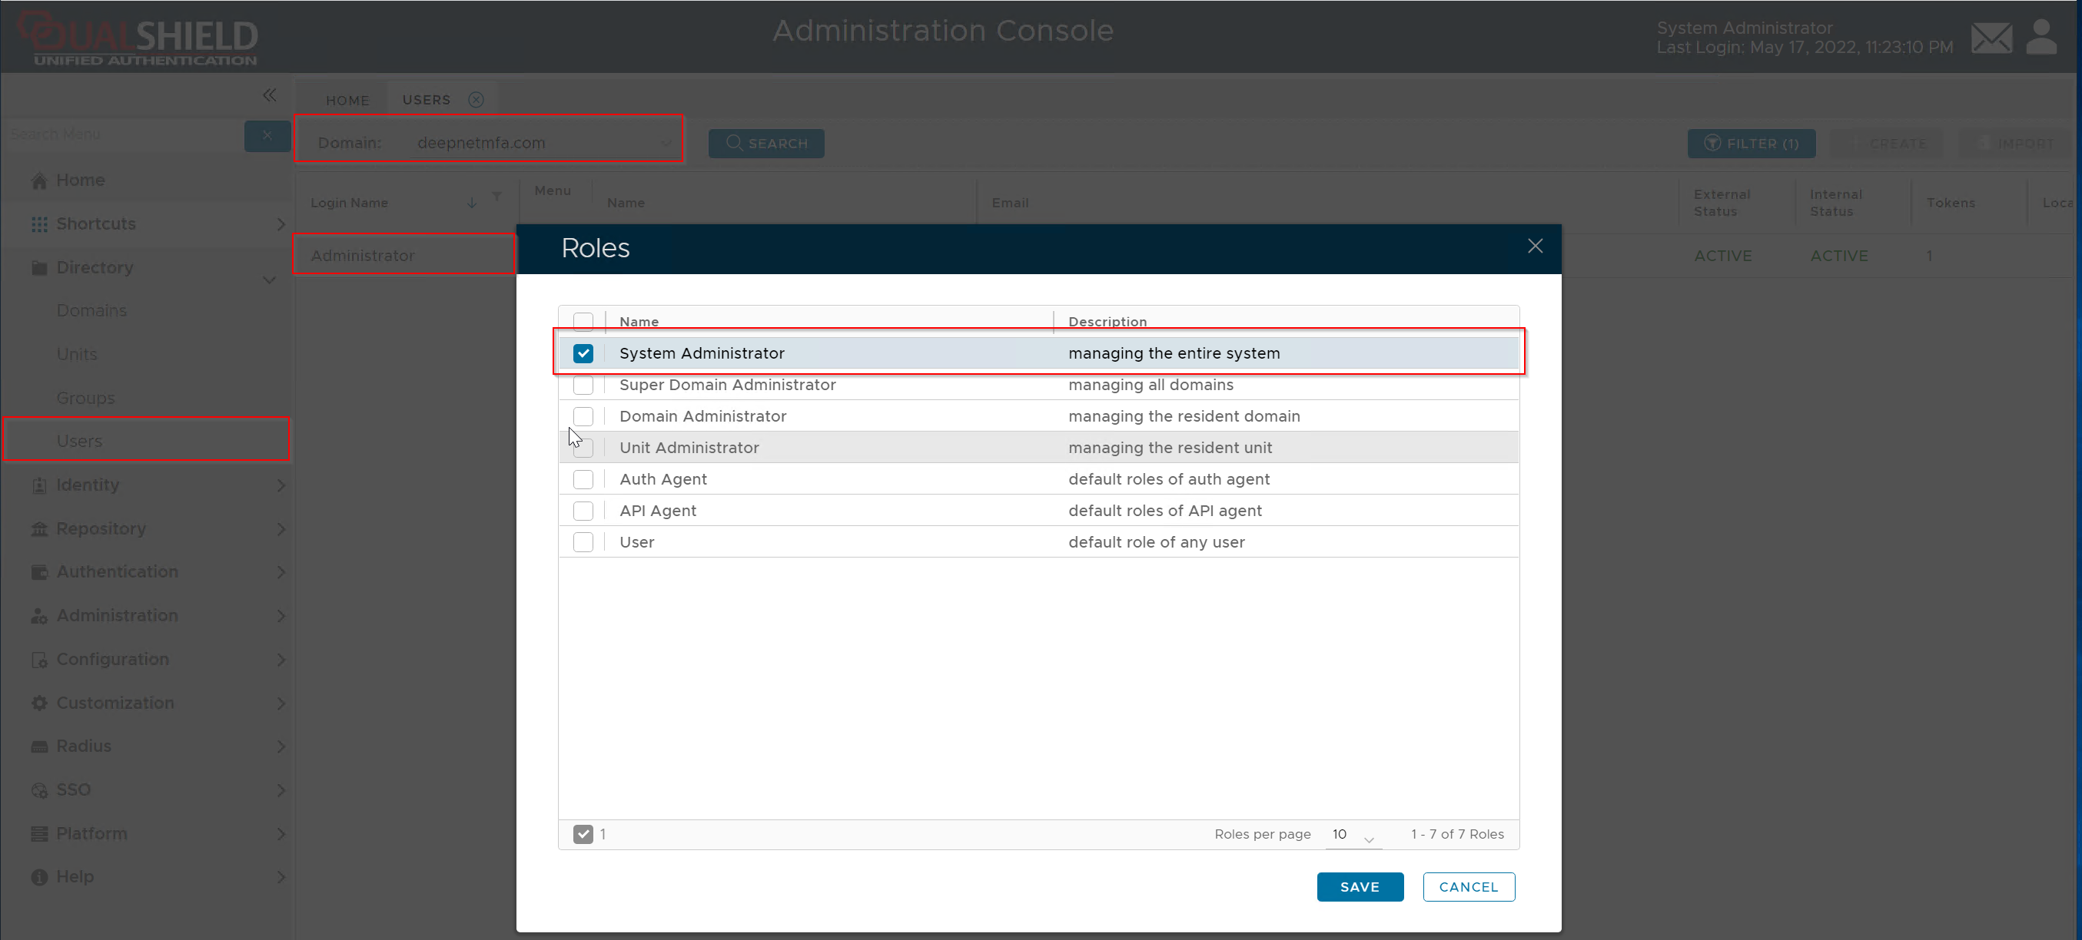
Task: Click the Help info icon
Action: (38, 877)
